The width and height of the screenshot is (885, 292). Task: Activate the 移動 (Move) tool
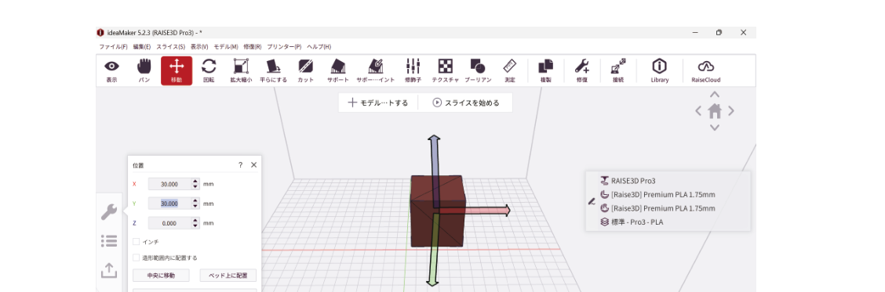point(177,71)
